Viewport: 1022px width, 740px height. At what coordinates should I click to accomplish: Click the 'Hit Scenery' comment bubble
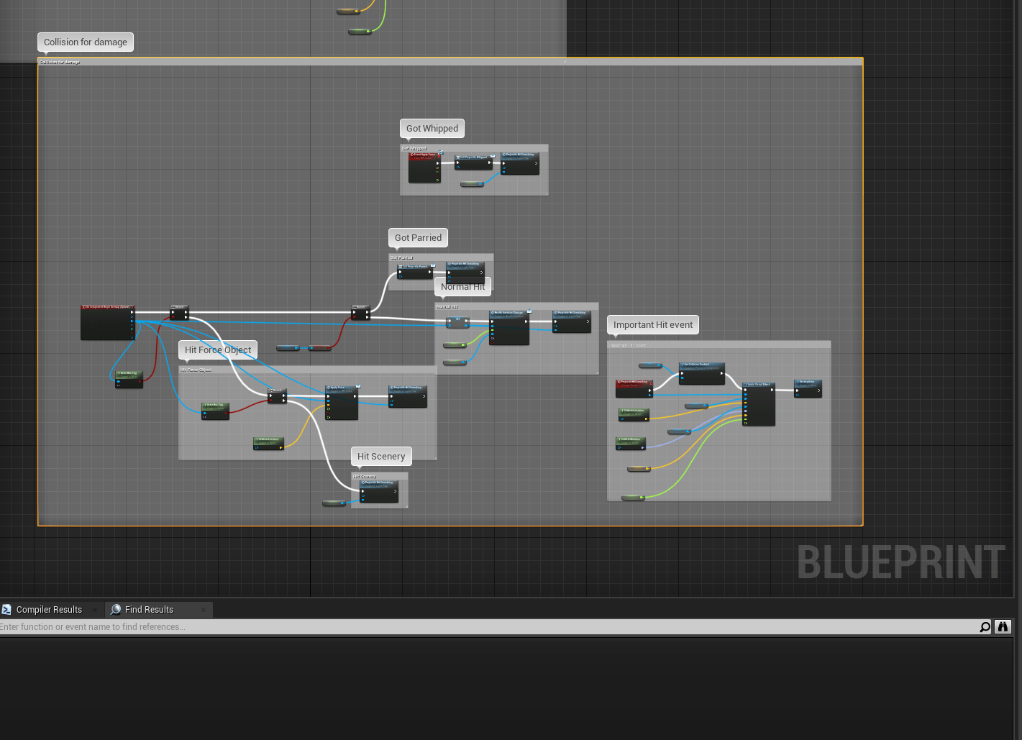tap(380, 457)
